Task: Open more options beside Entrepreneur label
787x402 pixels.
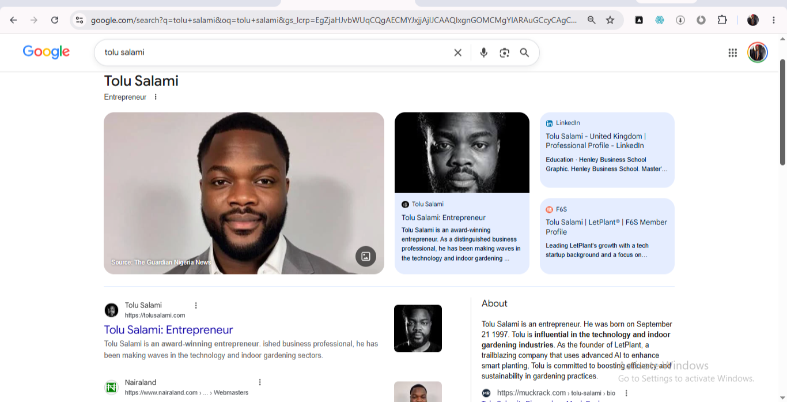Action: [x=156, y=97]
